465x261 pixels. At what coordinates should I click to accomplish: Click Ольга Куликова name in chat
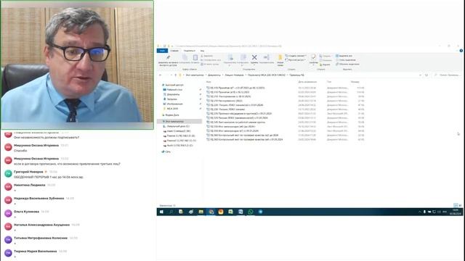26,212
